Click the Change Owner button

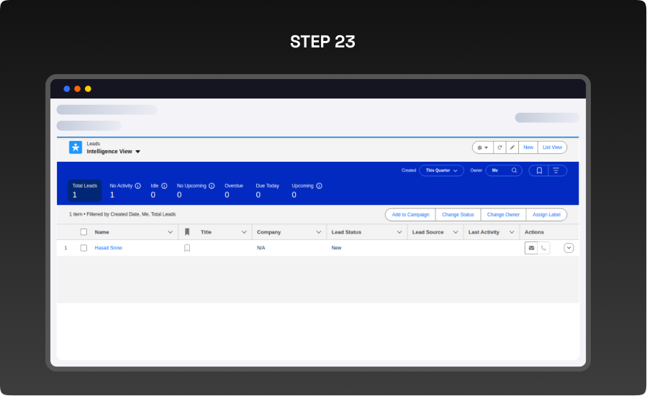(503, 214)
